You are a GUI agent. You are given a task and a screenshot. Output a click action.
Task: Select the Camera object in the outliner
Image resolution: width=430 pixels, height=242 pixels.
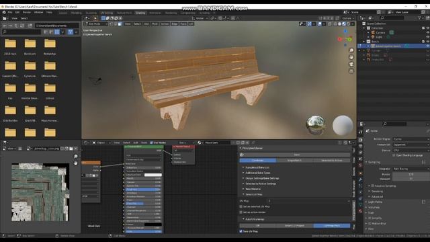(380, 32)
